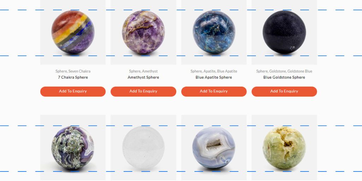This screenshot has width=362, height=181.
Task: Filter by Amethyst category link
Action: pos(150,71)
